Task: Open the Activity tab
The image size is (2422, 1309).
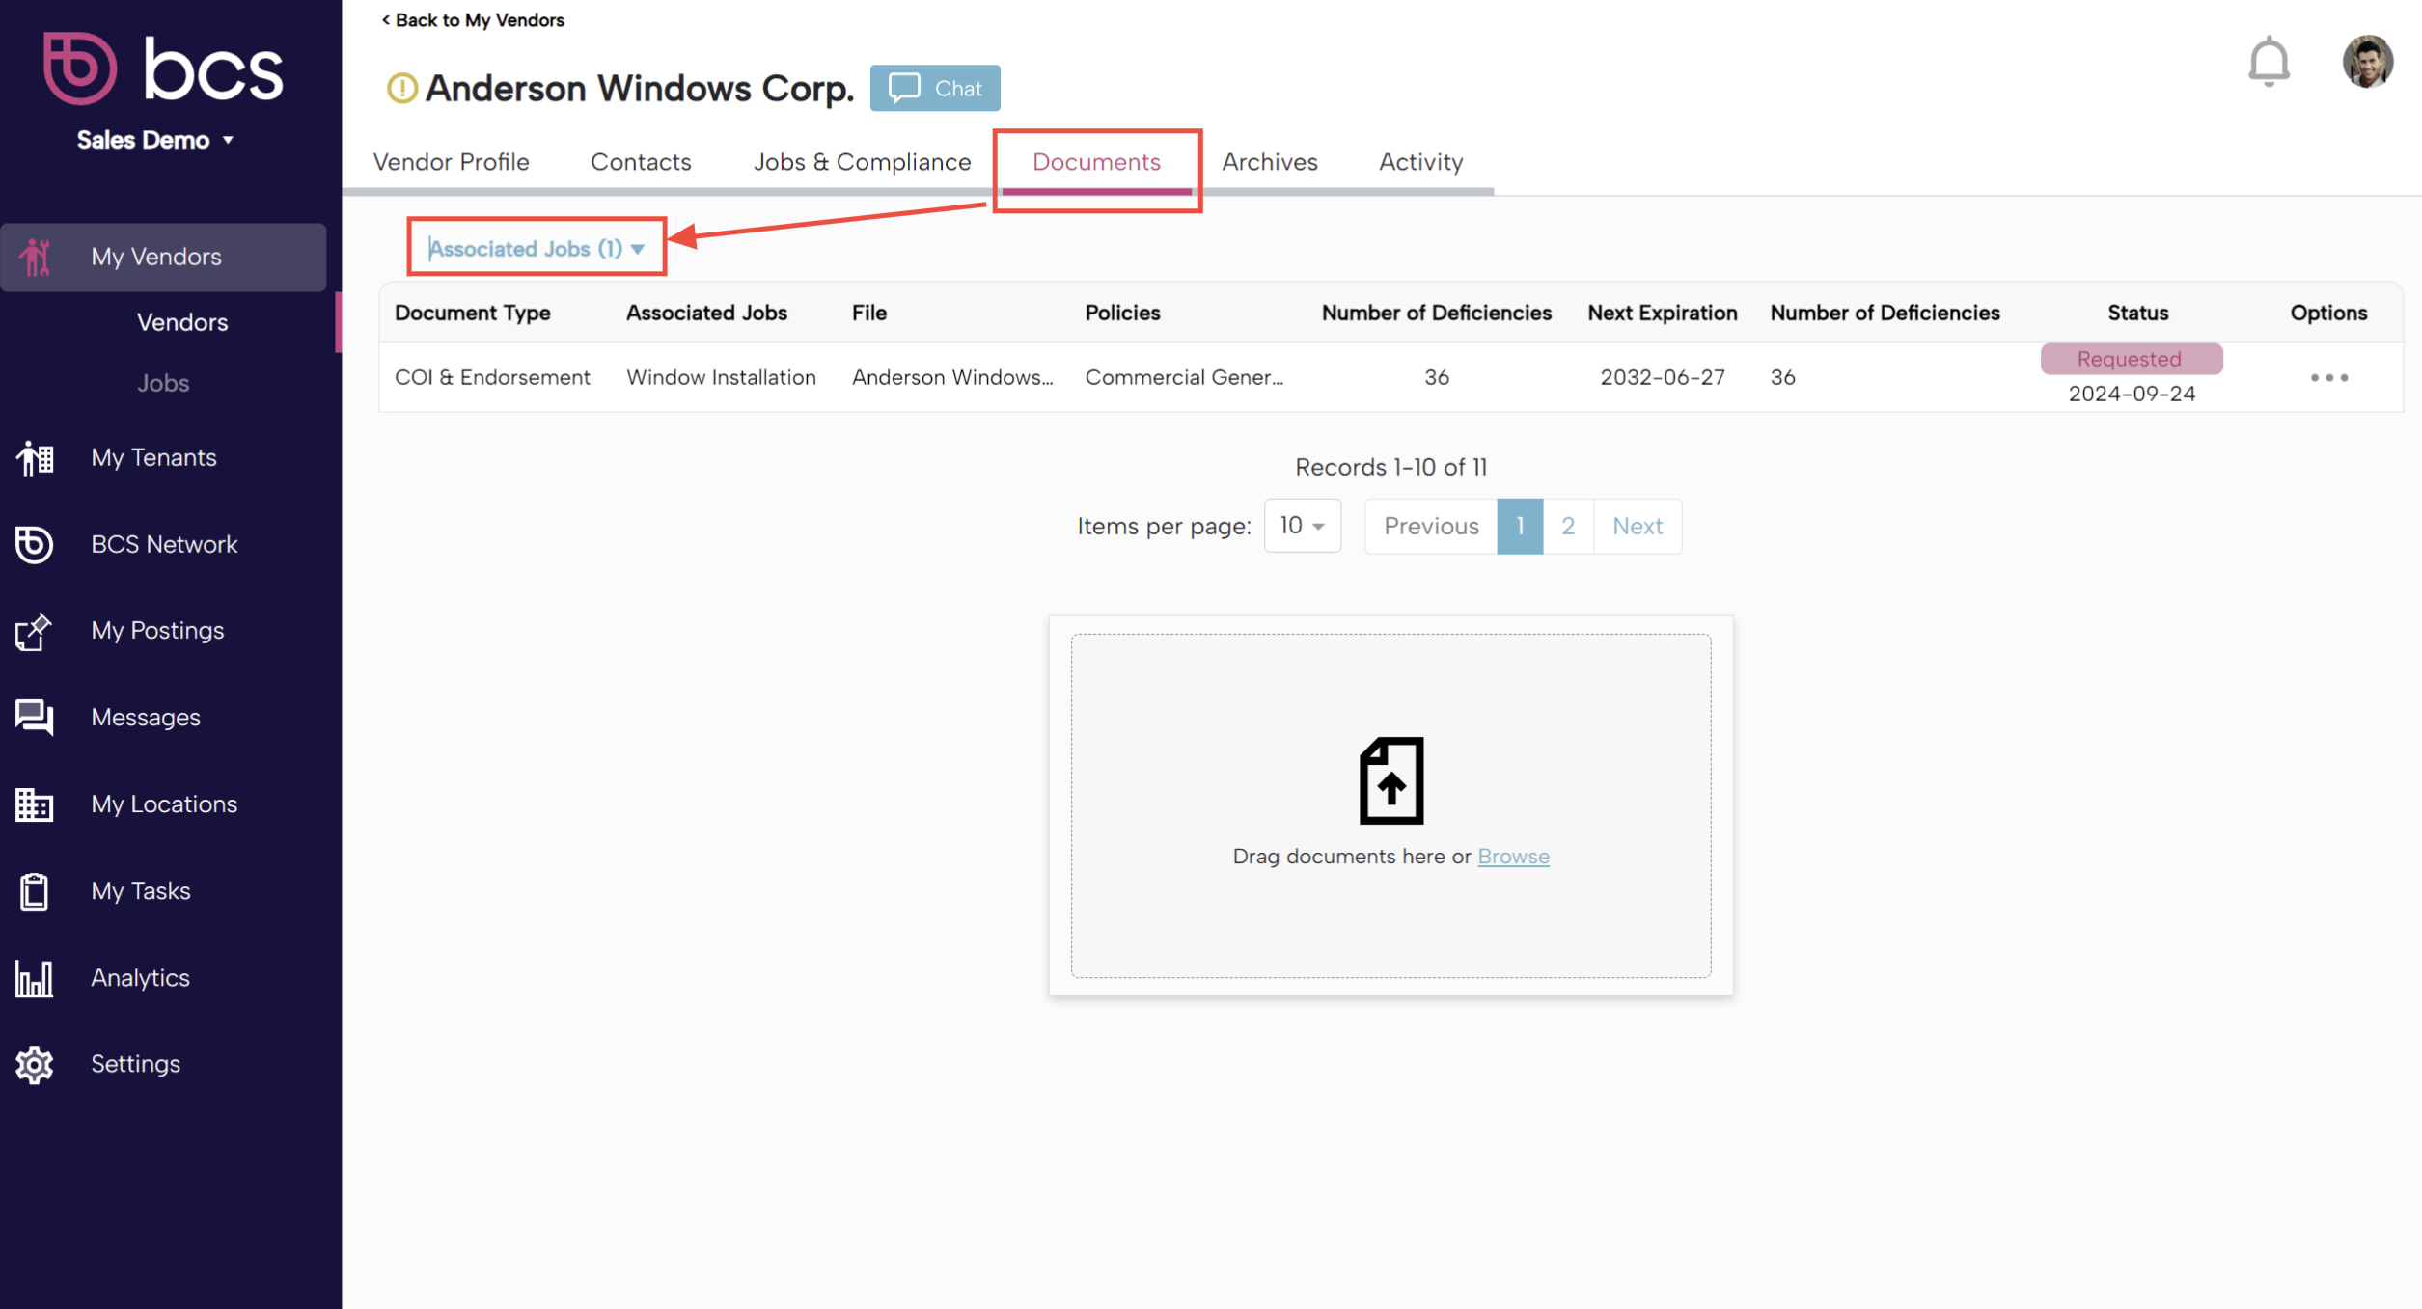Action: 1420,162
